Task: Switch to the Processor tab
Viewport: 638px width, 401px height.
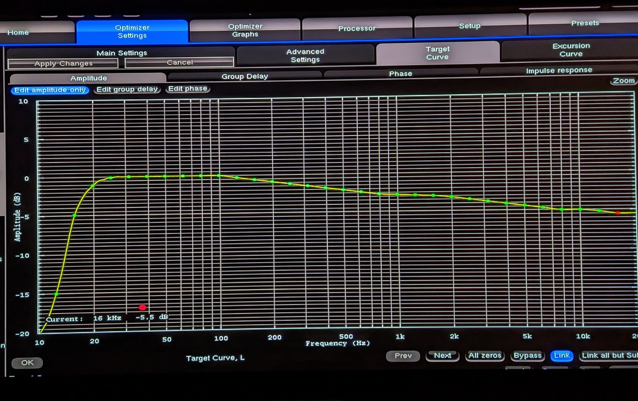Action: pyautogui.click(x=357, y=28)
